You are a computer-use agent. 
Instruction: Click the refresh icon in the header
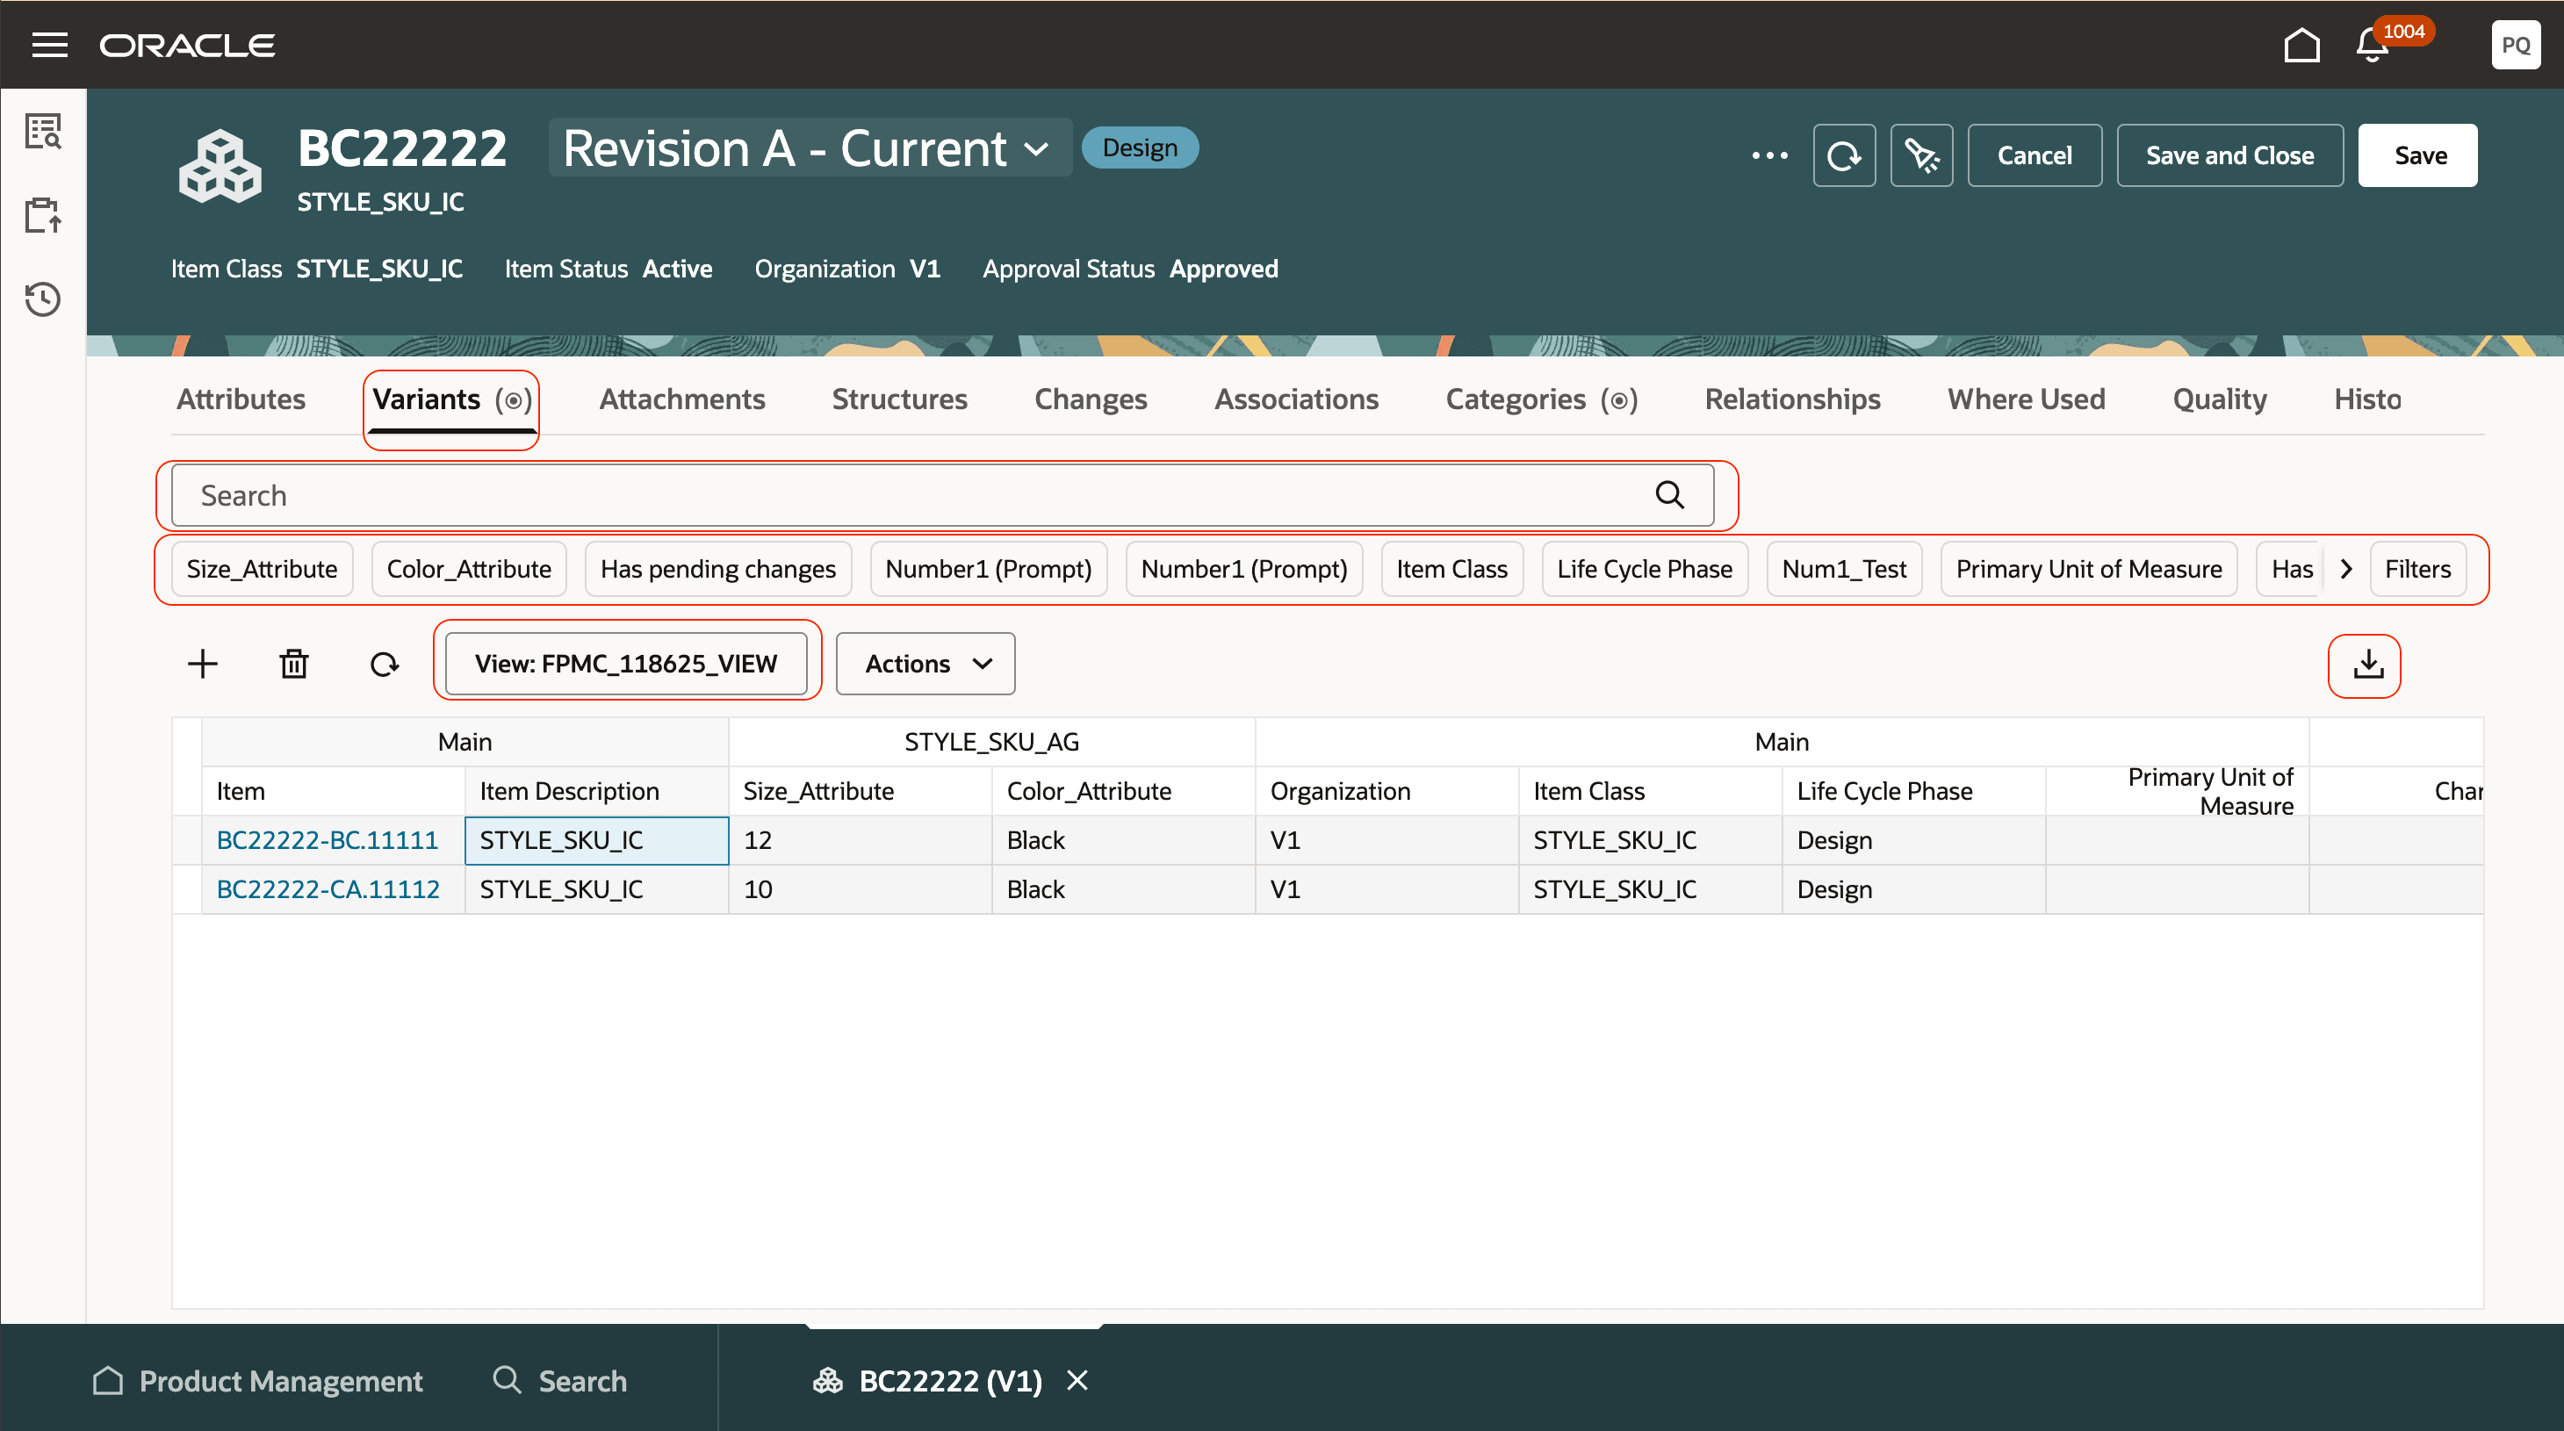[x=1843, y=155]
